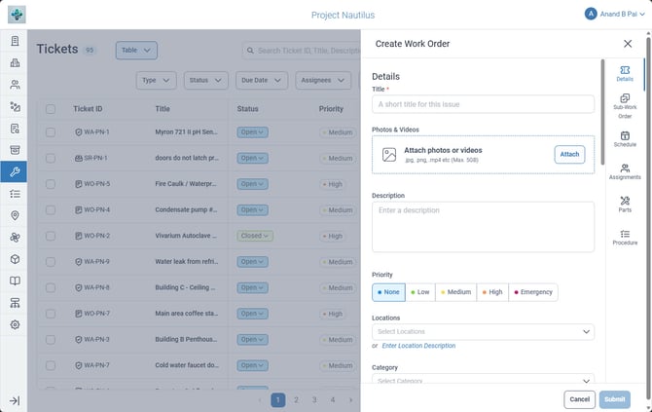The height and width of the screenshot is (412, 652).
Task: Click the Title input field
Action: 484,104
